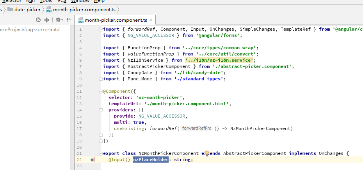
Task: Collapse the @Component decorator fold at line 11
Action: [x=101, y=92]
